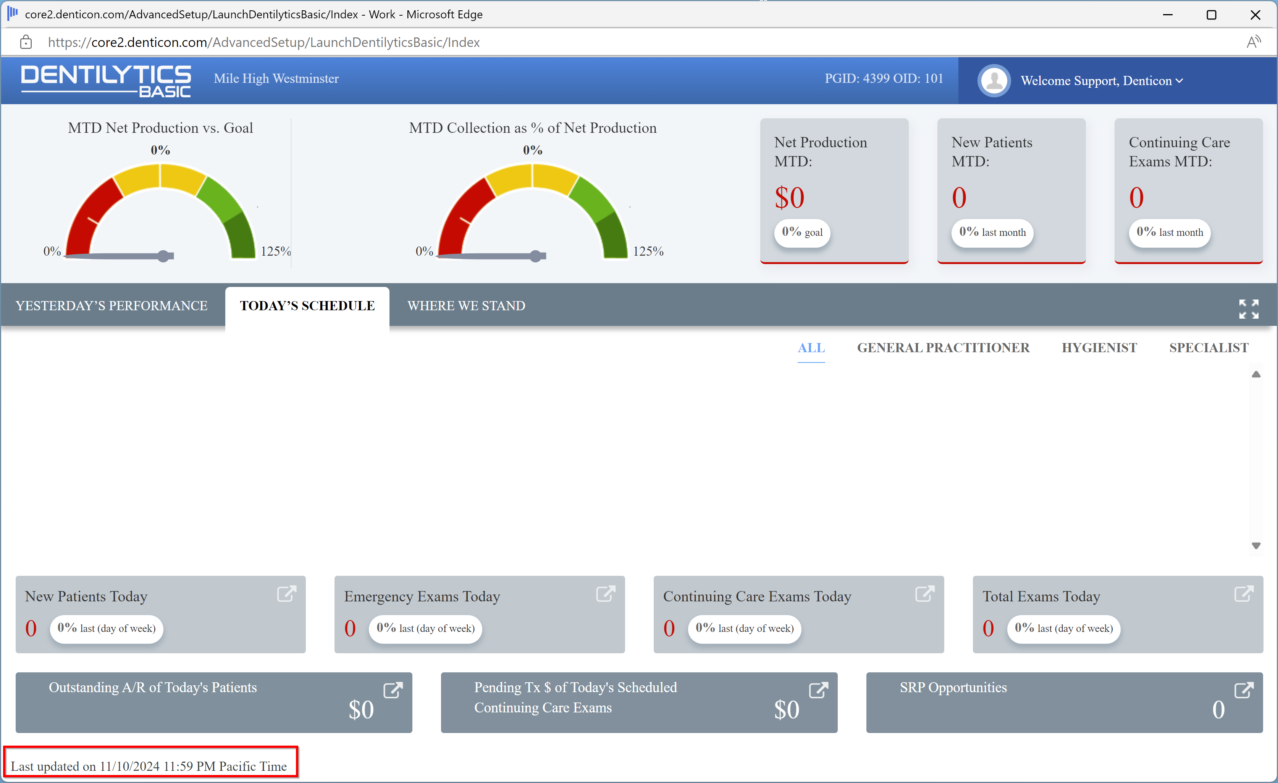Open Continuing Care Exams Today popout icon
Screen dimensions: 1278x783
point(925,593)
